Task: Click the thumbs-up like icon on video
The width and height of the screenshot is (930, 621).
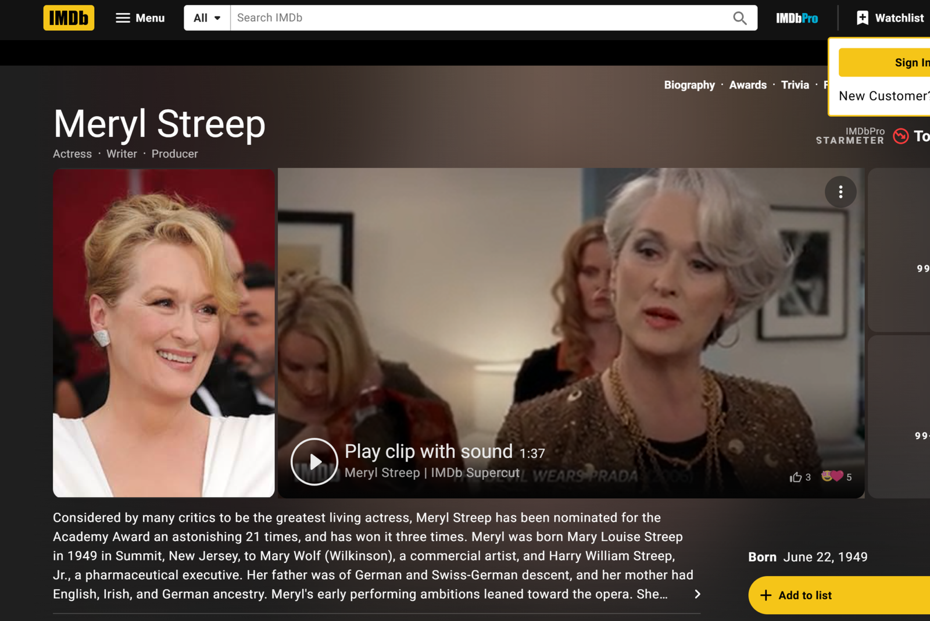Action: pos(796,477)
